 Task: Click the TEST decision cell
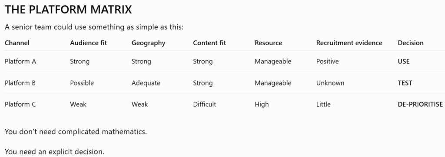(405, 83)
